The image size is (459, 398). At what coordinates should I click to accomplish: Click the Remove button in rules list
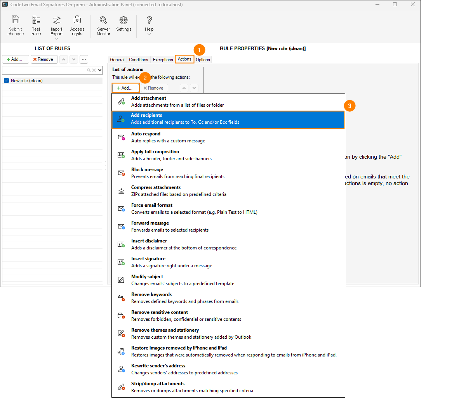[44, 59]
